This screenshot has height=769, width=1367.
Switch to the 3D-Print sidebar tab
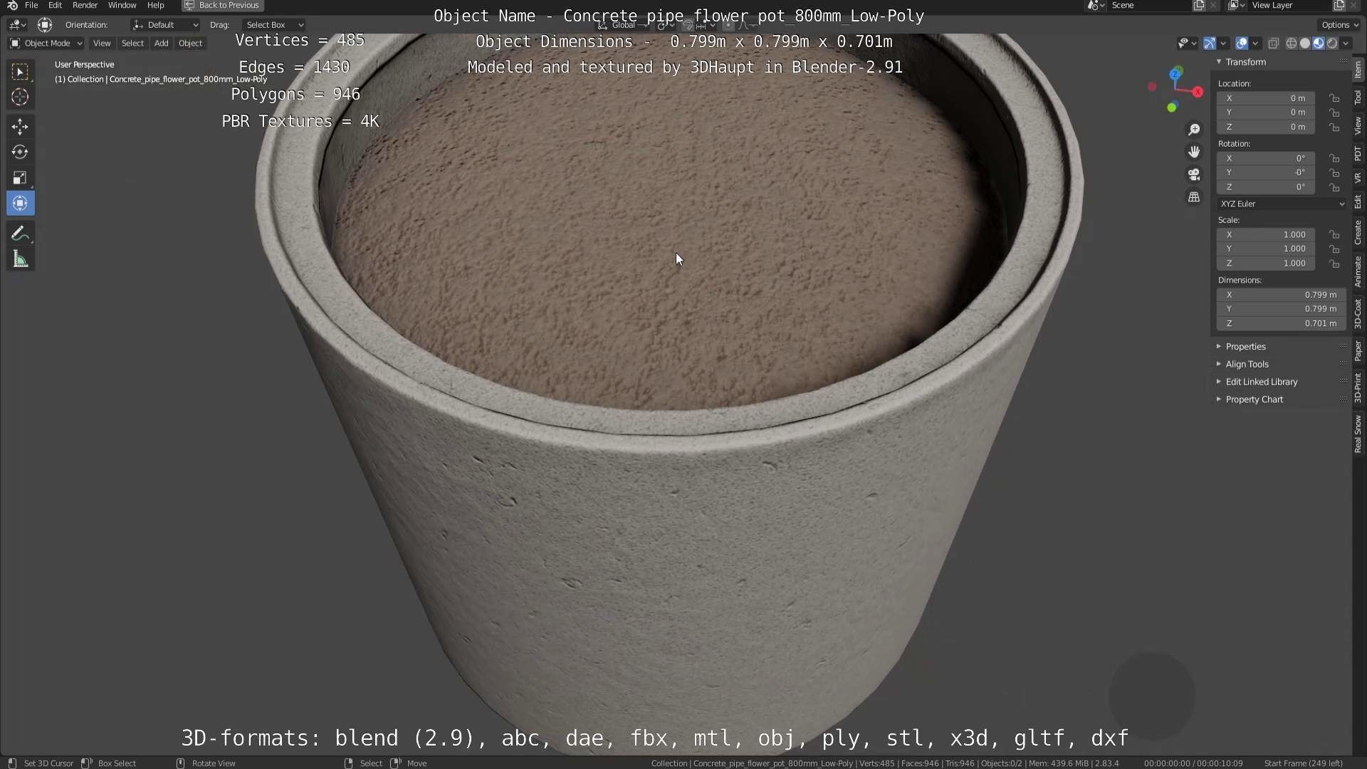1358,388
